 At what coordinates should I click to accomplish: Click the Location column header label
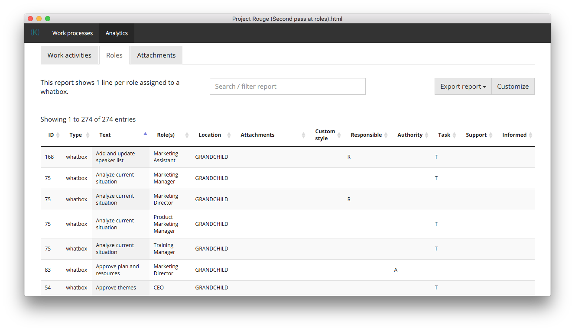(x=210, y=135)
